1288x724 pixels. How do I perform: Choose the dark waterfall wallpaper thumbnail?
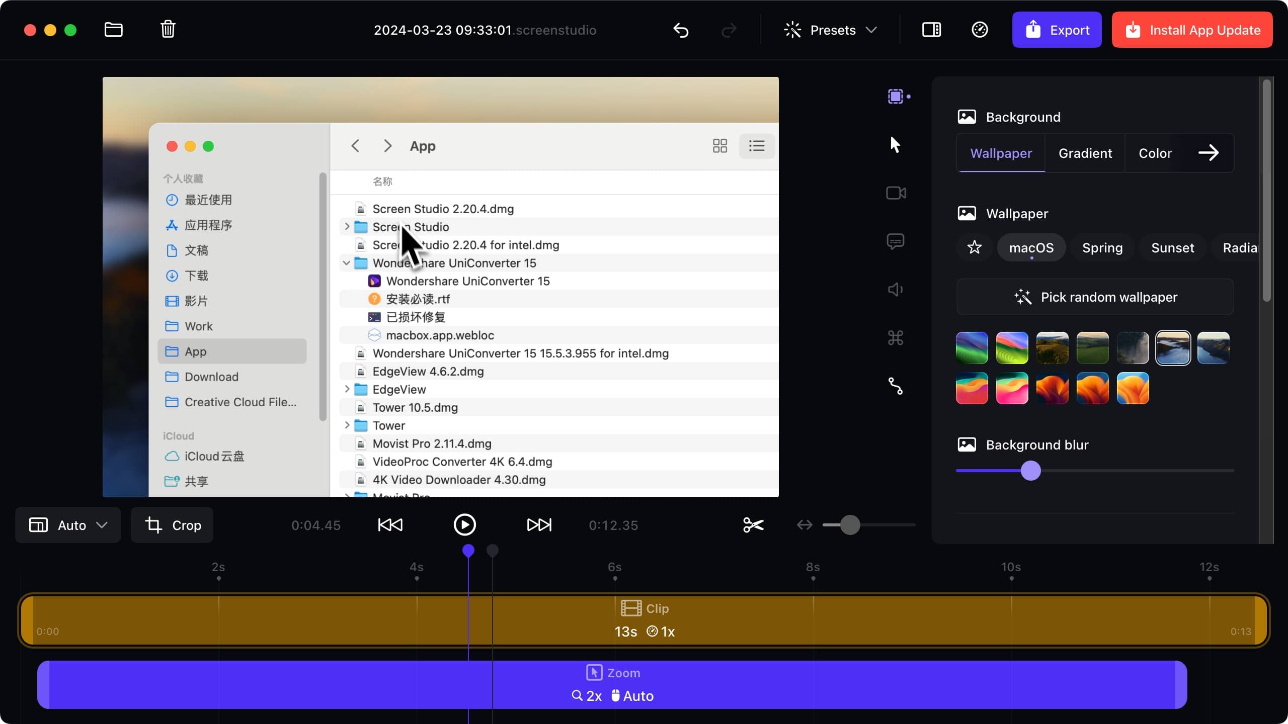tap(1133, 347)
